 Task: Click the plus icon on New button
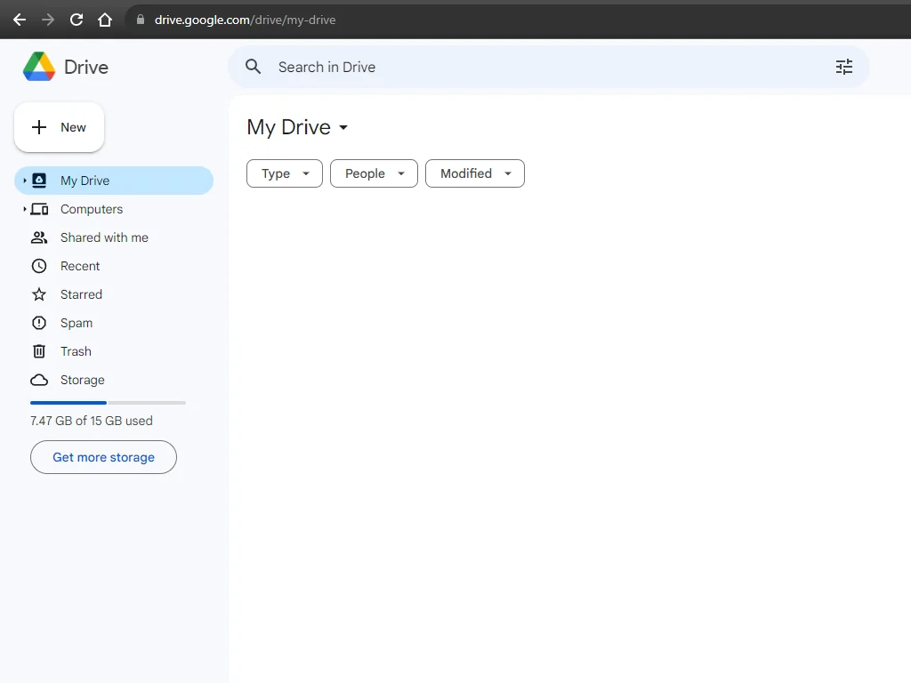click(39, 127)
